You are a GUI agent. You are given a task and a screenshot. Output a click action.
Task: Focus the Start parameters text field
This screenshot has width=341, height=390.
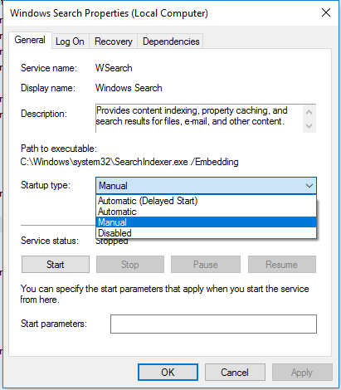click(213, 324)
